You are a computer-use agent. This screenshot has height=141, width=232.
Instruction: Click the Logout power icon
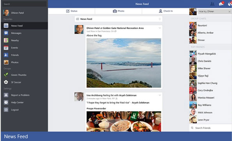(6, 110)
